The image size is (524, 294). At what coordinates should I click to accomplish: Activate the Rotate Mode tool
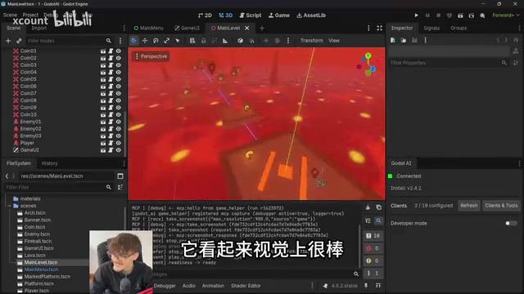click(156, 41)
